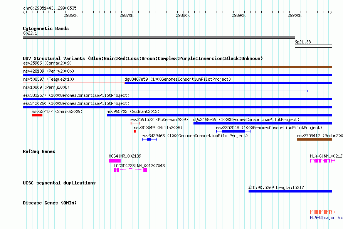Select the small nsv350049 red block
Viewport: 343px width, 229px height.
pyautogui.click(x=135, y=131)
